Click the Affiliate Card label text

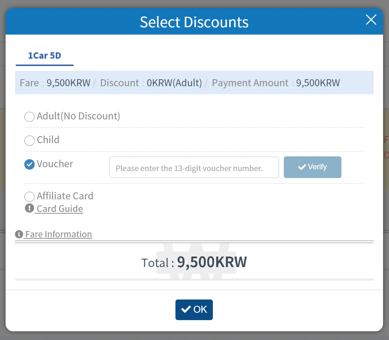65,196
